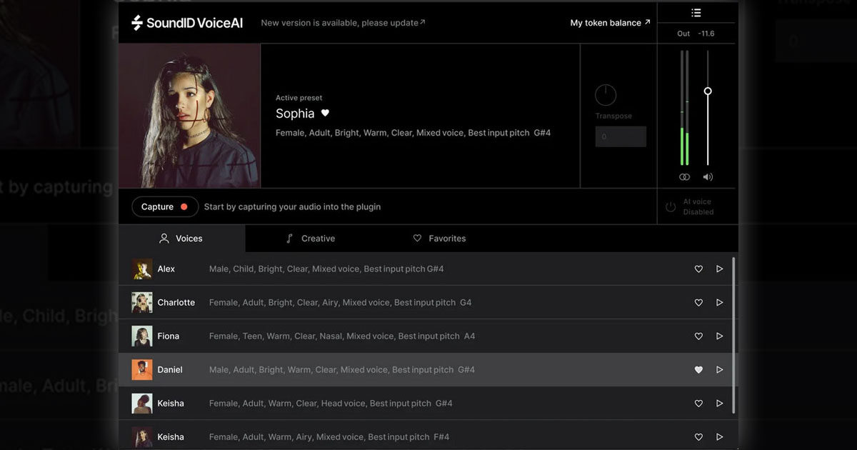
Task: Play the Daniel voice preview
Action: pos(719,370)
